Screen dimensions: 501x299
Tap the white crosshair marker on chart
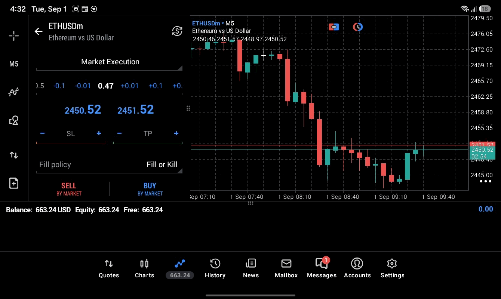[264, 56]
